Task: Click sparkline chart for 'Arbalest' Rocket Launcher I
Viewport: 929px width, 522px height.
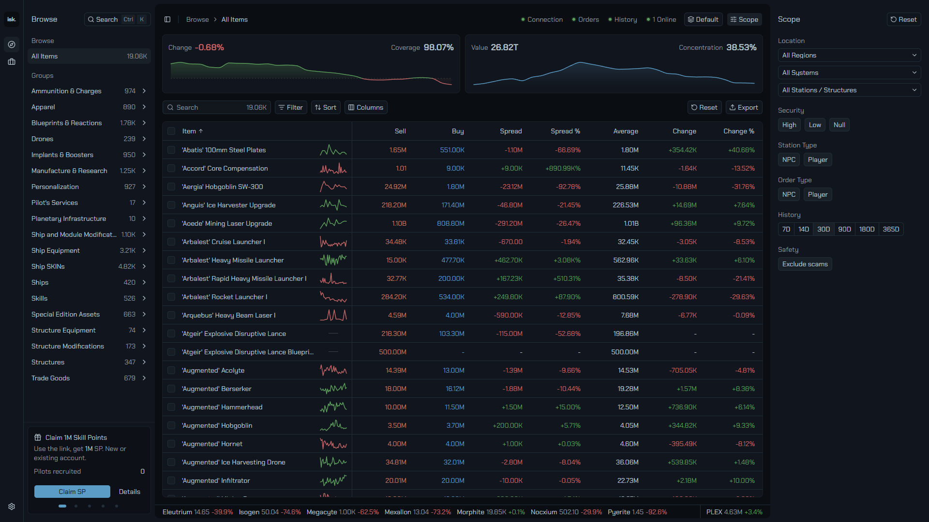Action: [333, 297]
